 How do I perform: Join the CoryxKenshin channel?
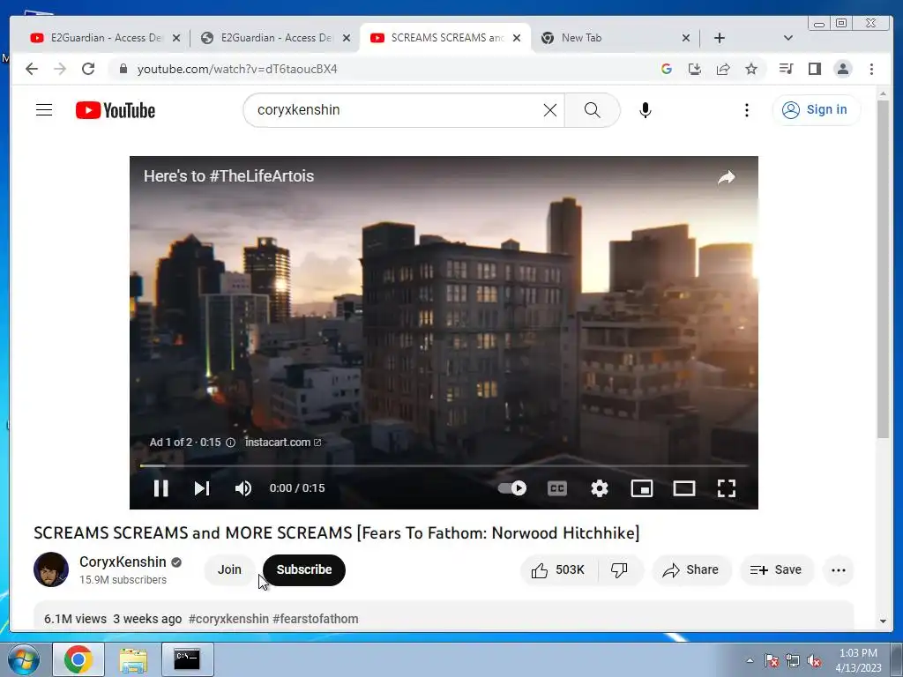229,570
